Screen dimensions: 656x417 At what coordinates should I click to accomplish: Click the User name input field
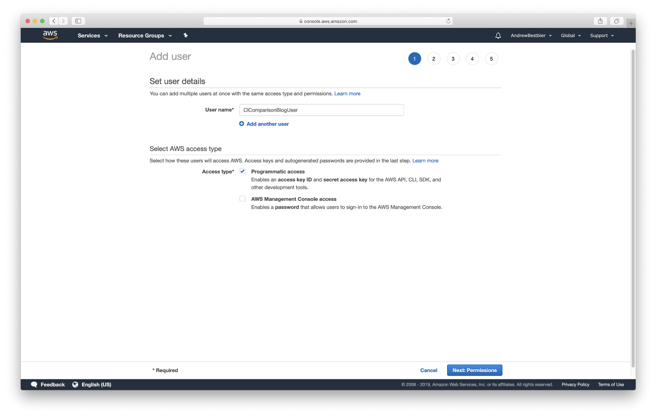321,110
